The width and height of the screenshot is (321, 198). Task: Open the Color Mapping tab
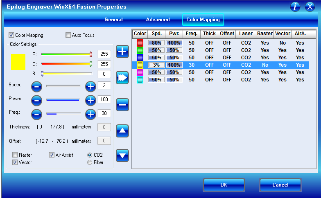tap(203, 20)
